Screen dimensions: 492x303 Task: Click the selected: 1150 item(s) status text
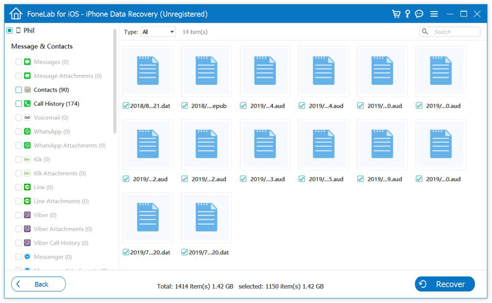pos(281,286)
